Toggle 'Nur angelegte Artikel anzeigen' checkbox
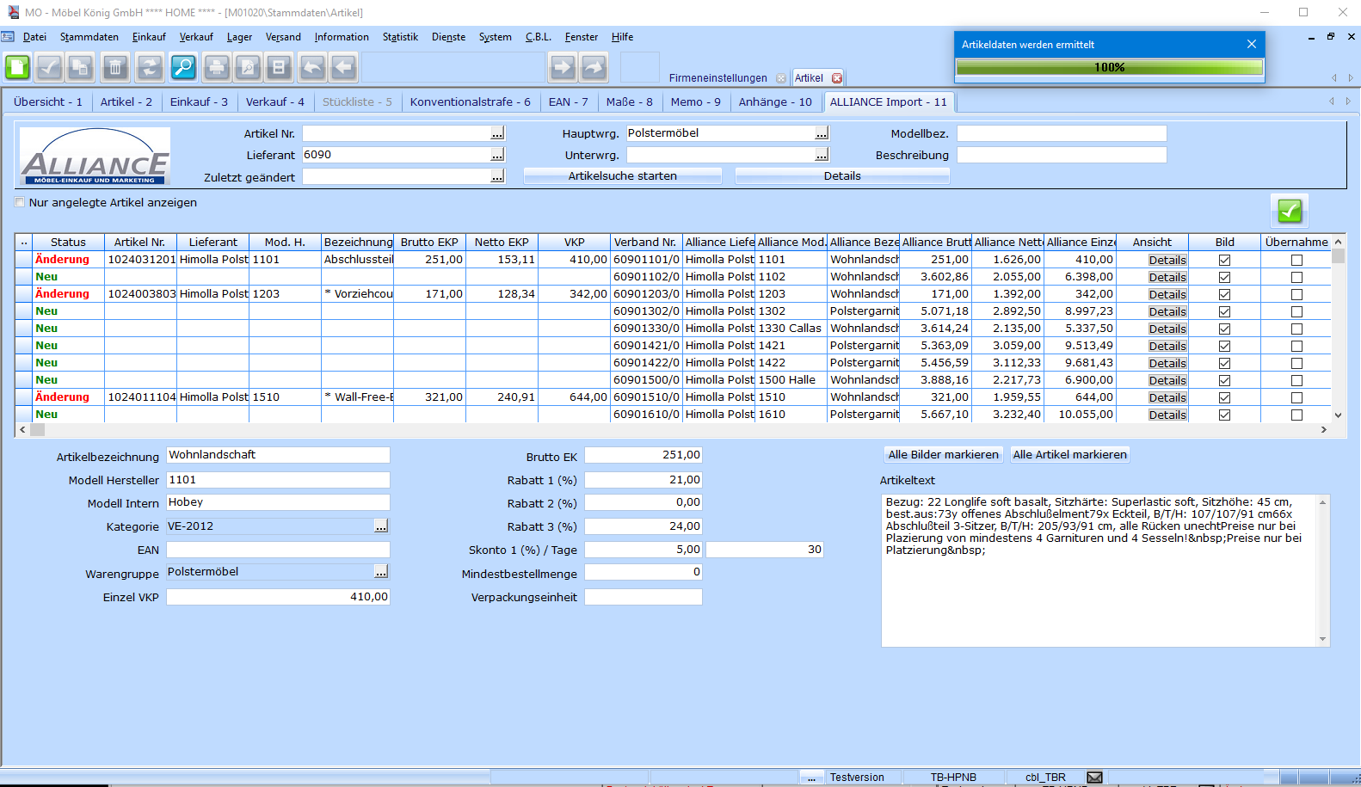This screenshot has width=1361, height=787. [x=20, y=203]
